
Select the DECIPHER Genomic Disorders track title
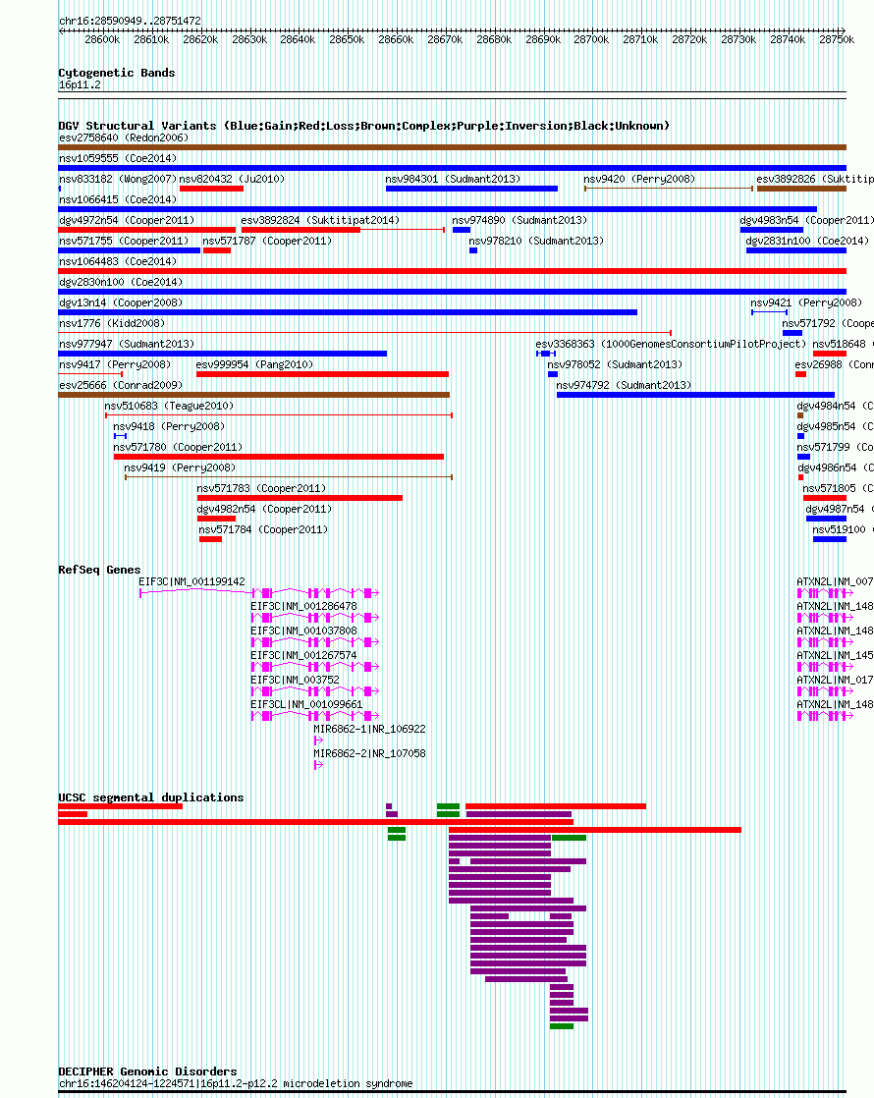tap(147, 1071)
